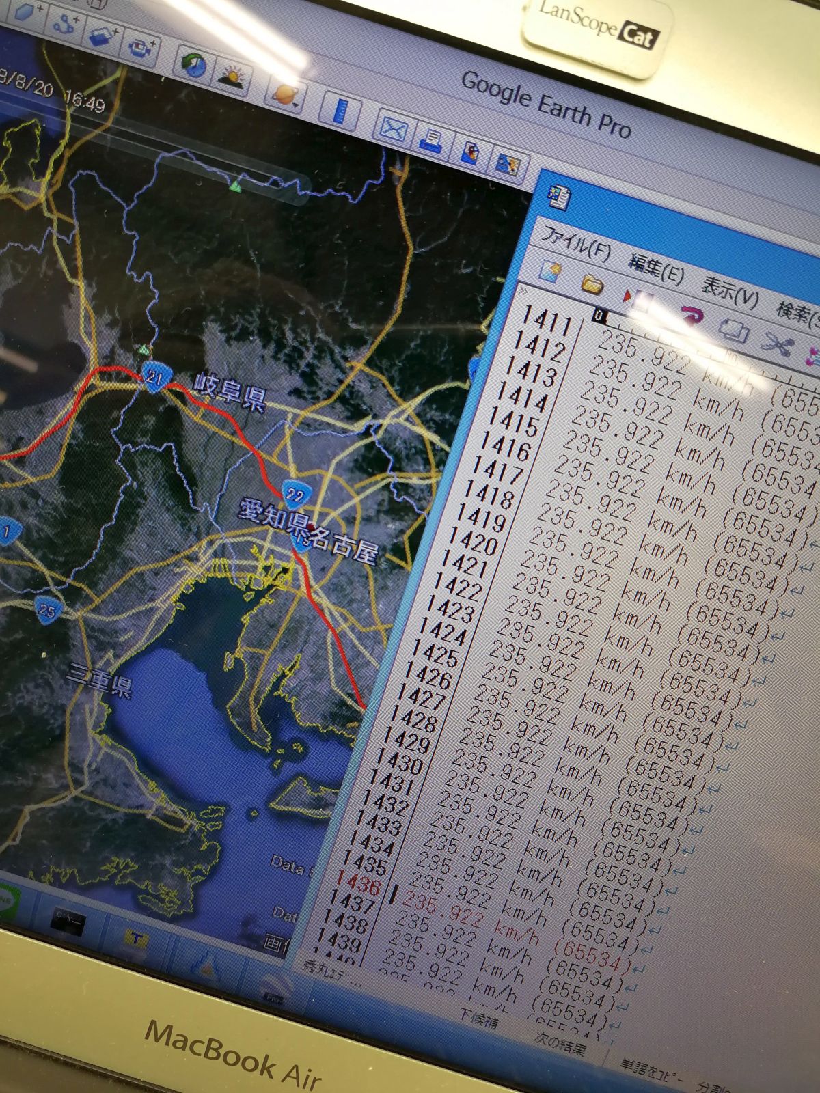Open the planet switcher dropdown in Google Earth

(286, 95)
